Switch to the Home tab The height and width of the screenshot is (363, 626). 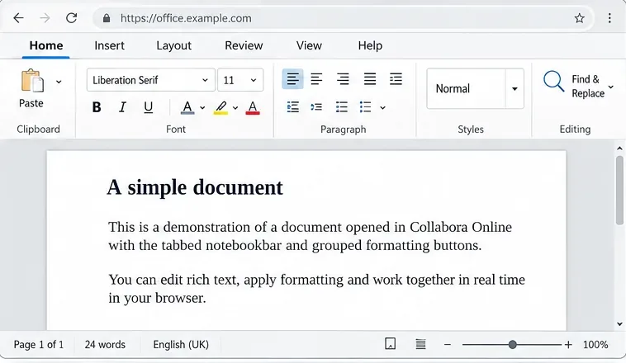pos(46,45)
